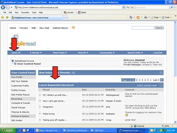Click the Add to Favorites icon

7,17
